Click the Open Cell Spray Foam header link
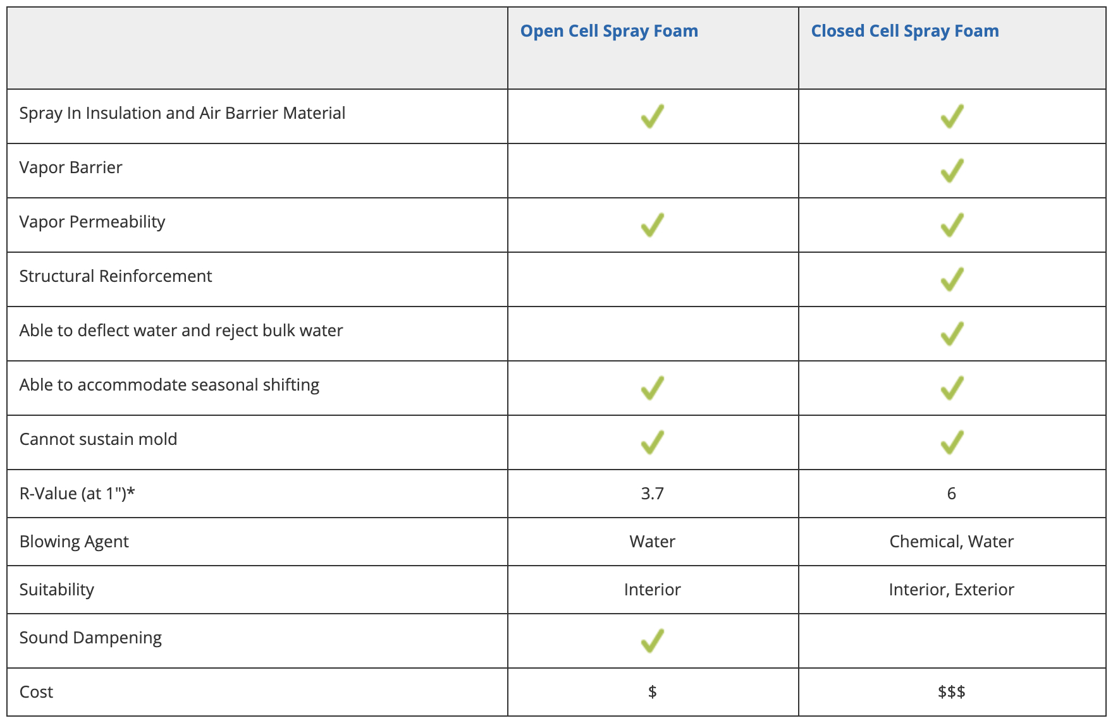The image size is (1113, 723). pos(608,31)
